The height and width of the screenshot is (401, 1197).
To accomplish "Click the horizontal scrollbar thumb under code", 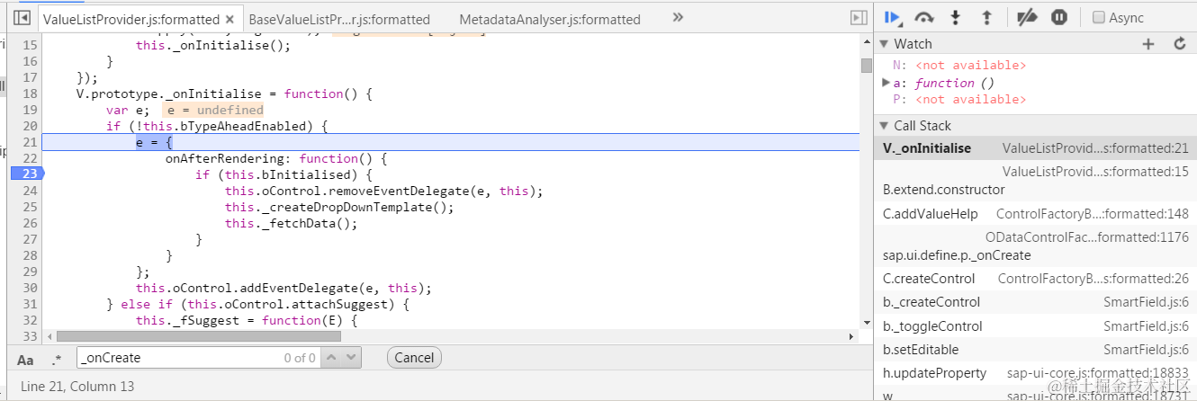I will tap(198, 336).
